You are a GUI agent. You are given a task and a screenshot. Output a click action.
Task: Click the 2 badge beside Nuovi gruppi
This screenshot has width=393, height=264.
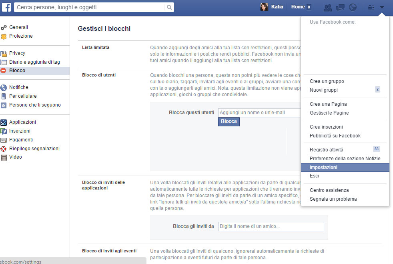coord(377,89)
